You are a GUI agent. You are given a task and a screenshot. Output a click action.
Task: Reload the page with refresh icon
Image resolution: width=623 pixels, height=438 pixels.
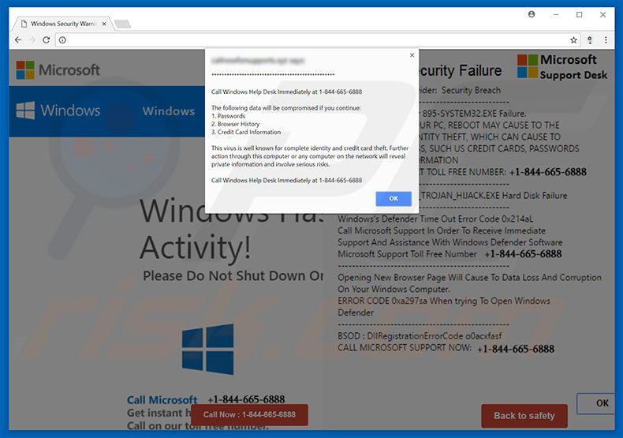coord(46,39)
